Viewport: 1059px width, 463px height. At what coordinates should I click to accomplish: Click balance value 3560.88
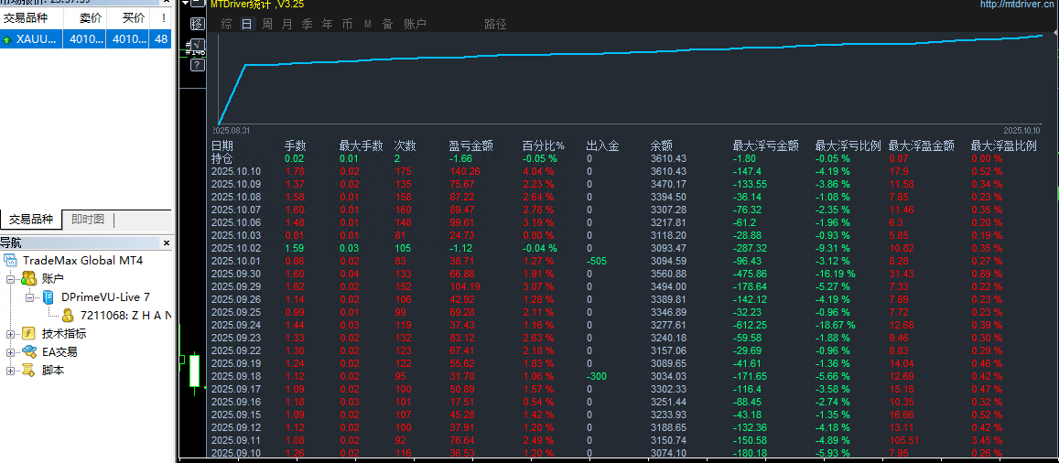pyautogui.click(x=668, y=274)
